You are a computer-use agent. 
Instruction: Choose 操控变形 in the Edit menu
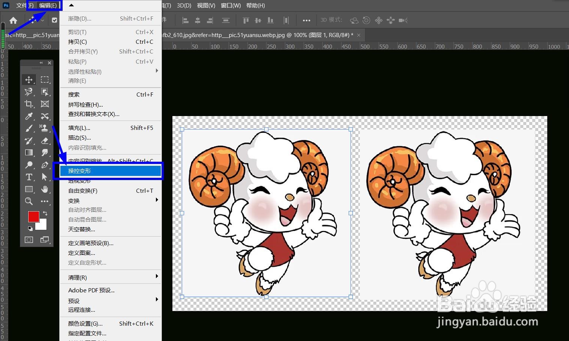pyautogui.click(x=111, y=171)
